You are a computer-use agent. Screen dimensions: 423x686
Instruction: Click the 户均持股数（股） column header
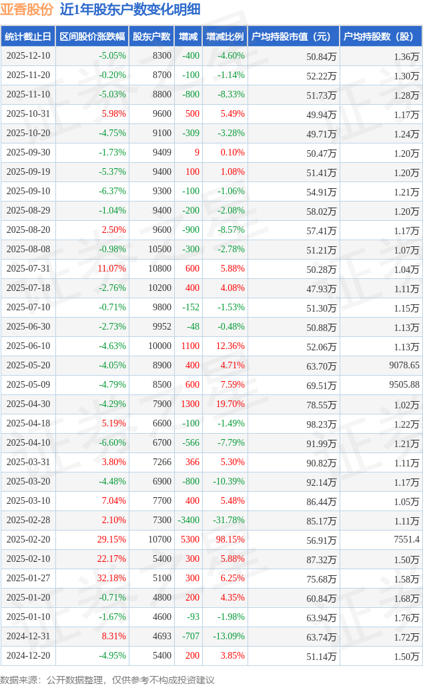(x=380, y=37)
